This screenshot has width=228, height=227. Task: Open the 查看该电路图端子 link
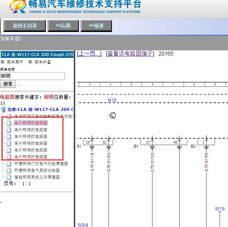point(130,54)
